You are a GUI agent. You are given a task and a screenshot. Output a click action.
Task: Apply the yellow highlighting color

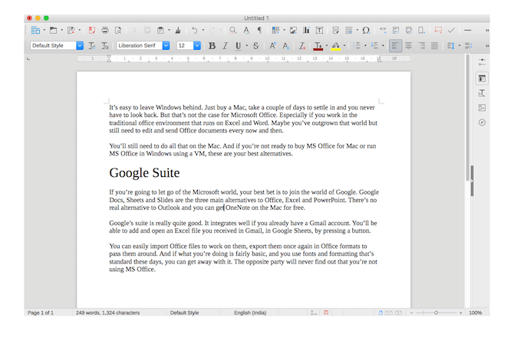pos(336,46)
